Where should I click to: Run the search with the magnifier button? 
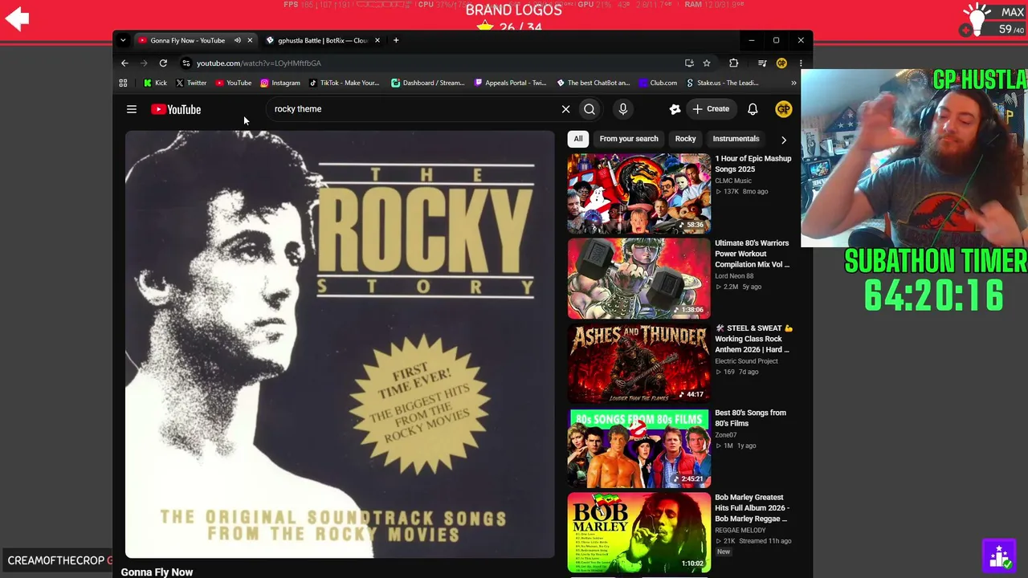[589, 109]
